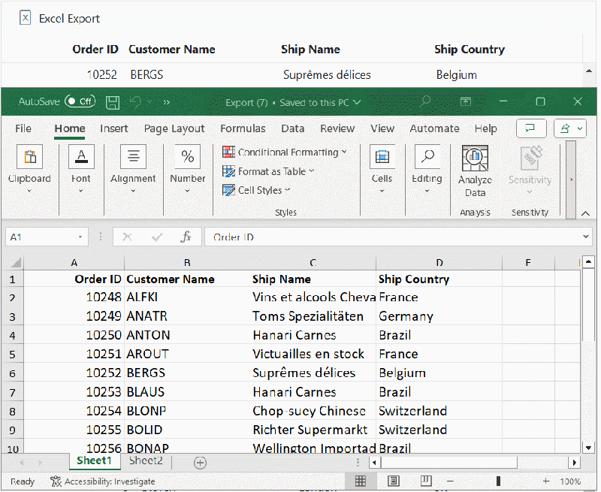601x492 pixels.
Task: Adjust the zoom slider
Action: point(499,481)
